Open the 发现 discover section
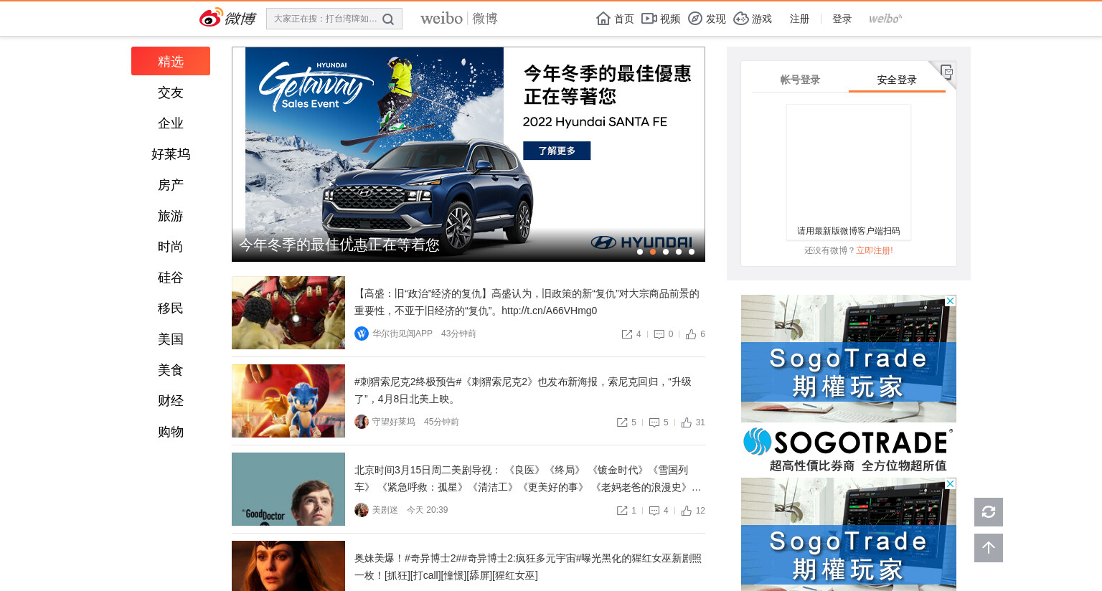This screenshot has width=1102, height=591. tap(707, 19)
